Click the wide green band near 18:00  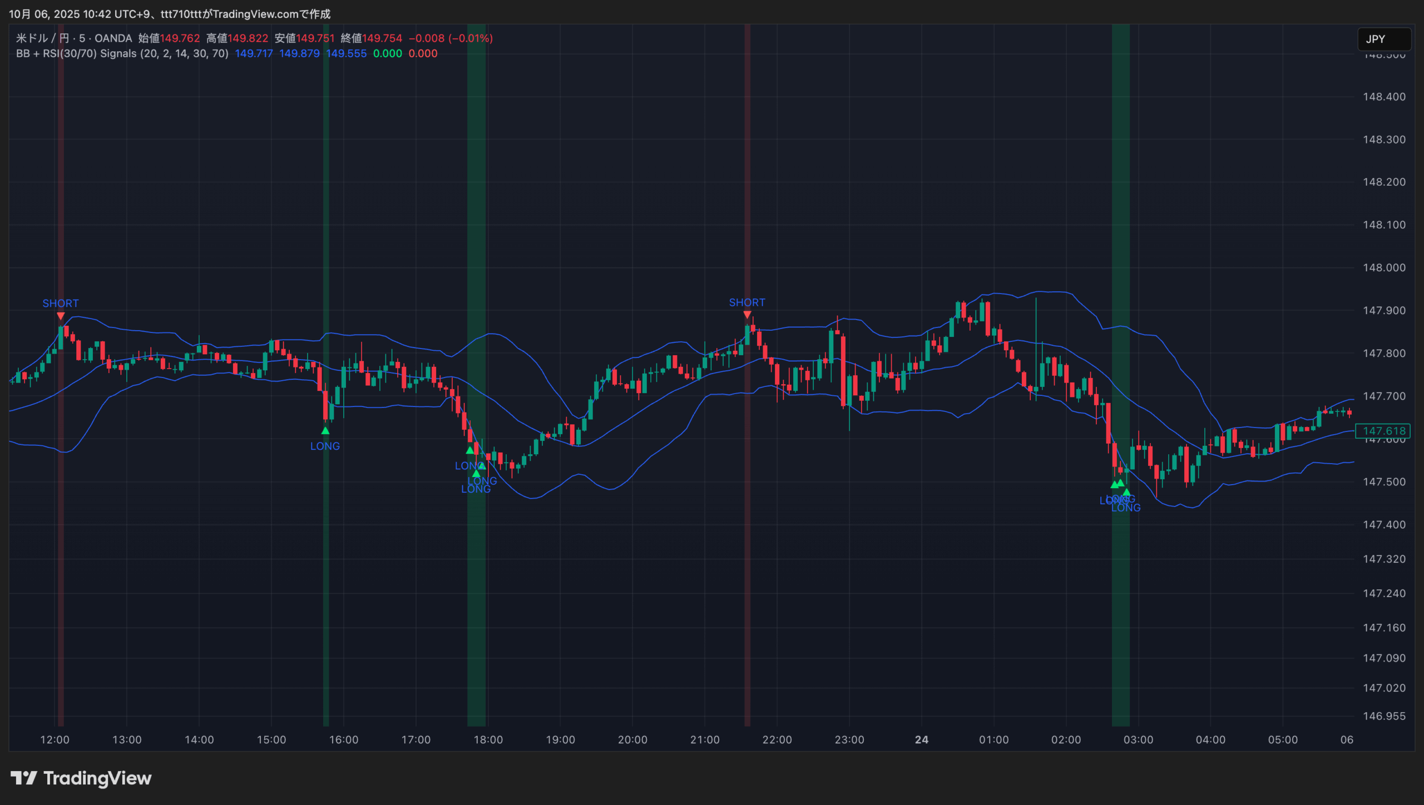coord(476,222)
